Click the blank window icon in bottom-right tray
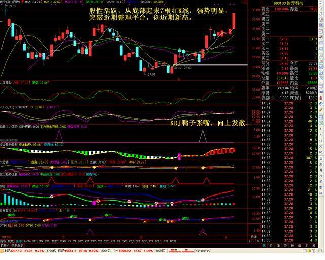 (x=305, y=251)
